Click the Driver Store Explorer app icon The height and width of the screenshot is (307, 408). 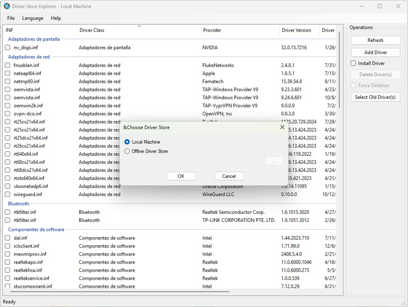(x=7, y=6)
